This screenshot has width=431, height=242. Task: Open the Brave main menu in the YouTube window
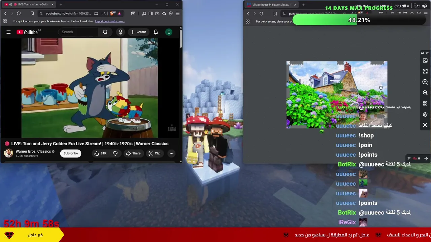point(177,13)
